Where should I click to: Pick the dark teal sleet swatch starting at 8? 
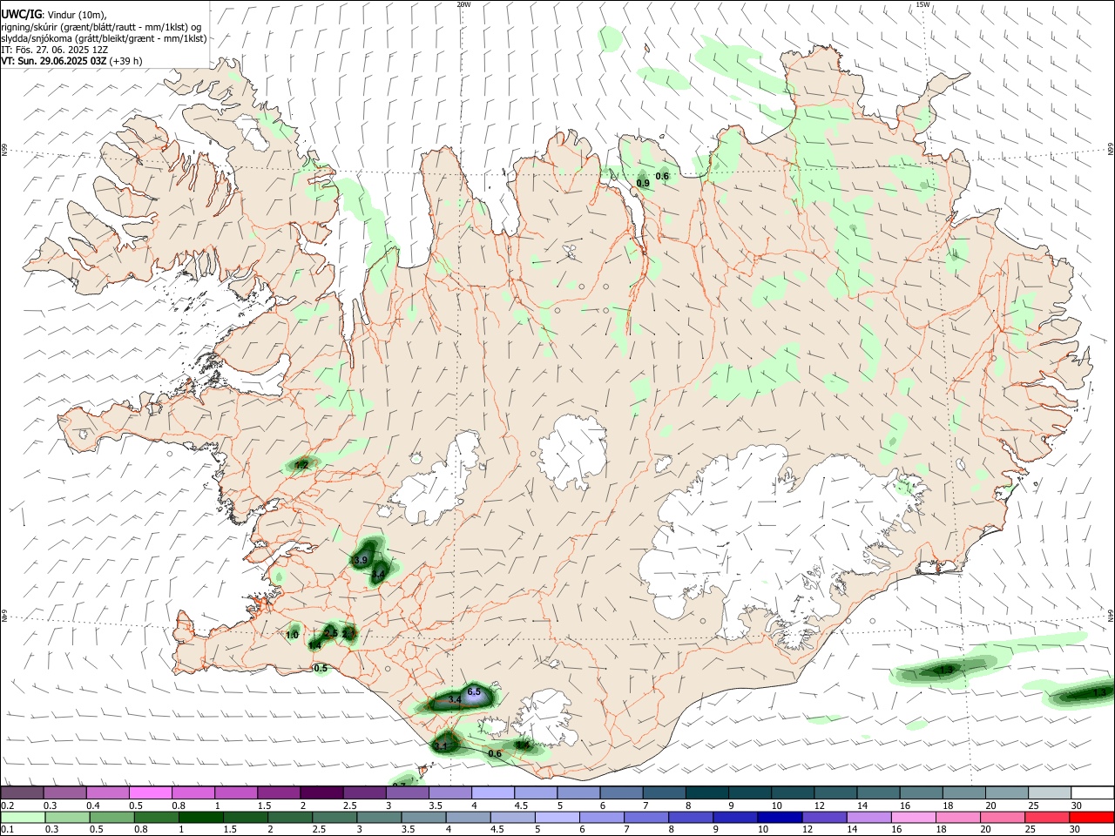[x=706, y=793]
